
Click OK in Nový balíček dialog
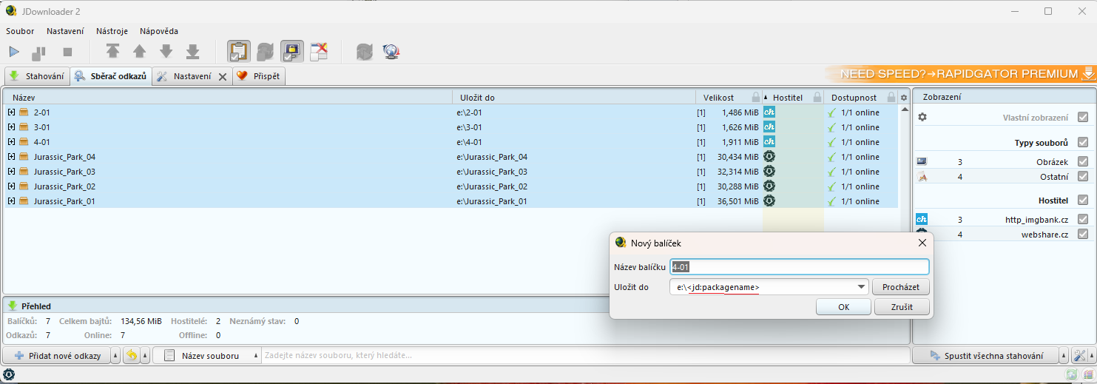843,307
